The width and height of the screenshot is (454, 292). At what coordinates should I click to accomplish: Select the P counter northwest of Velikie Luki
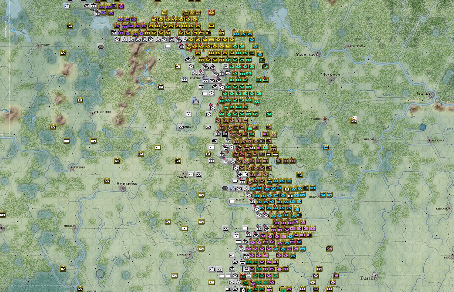80,100
